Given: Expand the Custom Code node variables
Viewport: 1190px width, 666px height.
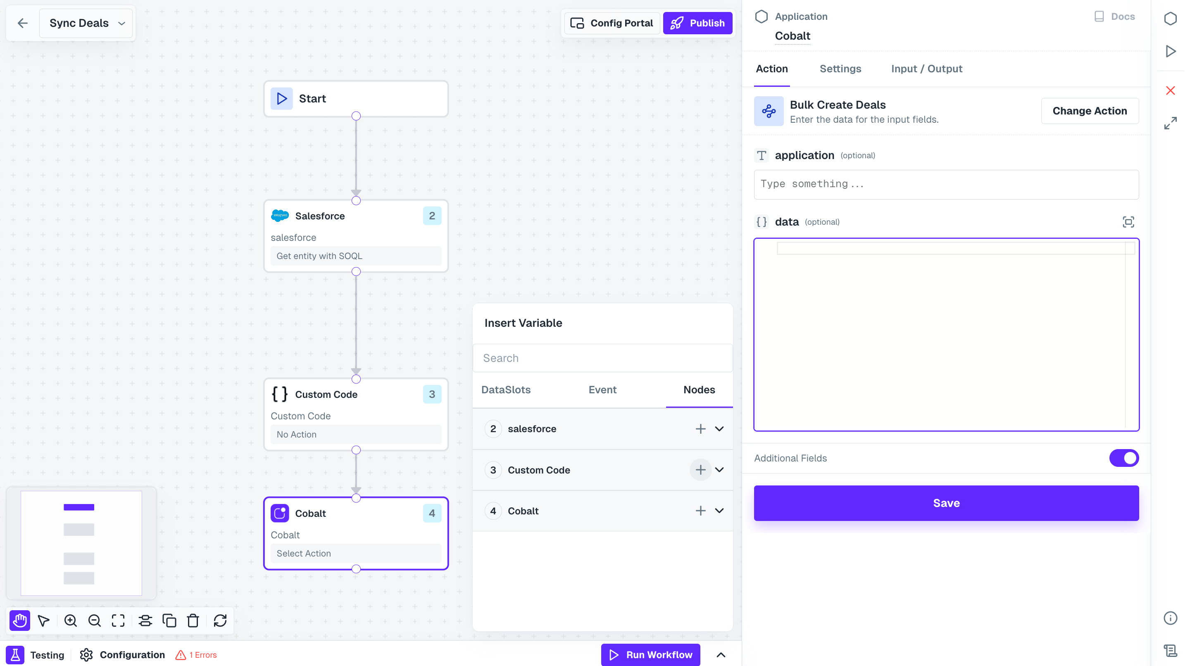Looking at the screenshot, I should 719,470.
